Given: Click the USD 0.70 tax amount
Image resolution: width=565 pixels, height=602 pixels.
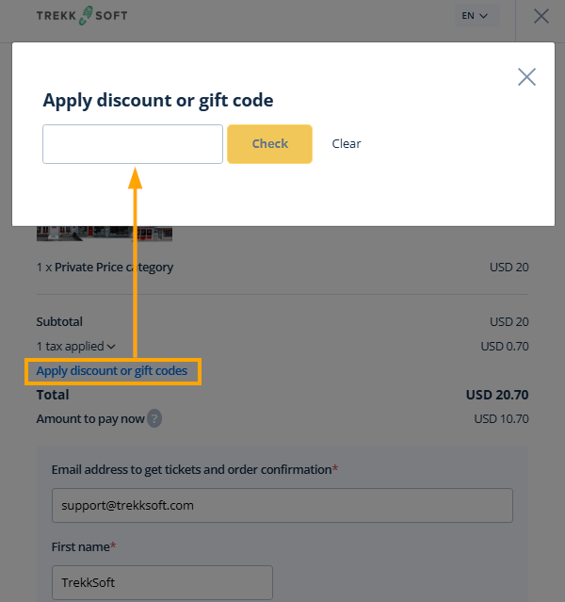Looking at the screenshot, I should 505,347.
